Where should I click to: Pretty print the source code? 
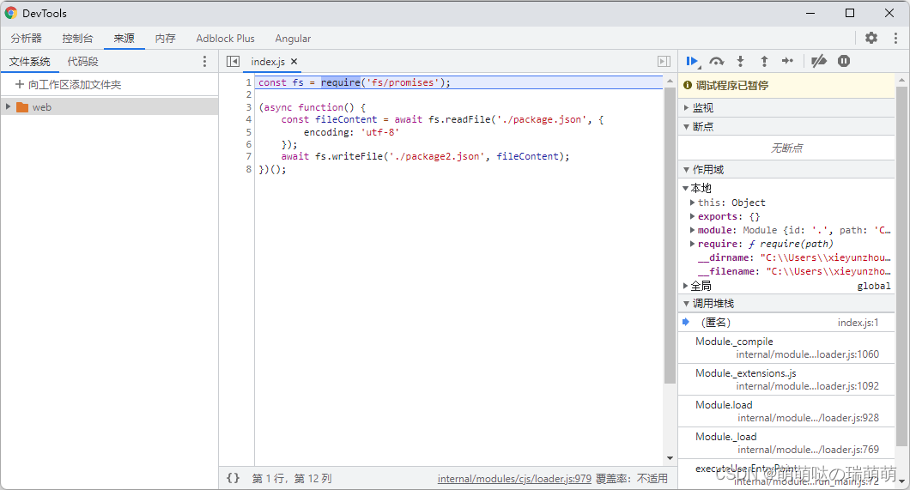pos(233,478)
